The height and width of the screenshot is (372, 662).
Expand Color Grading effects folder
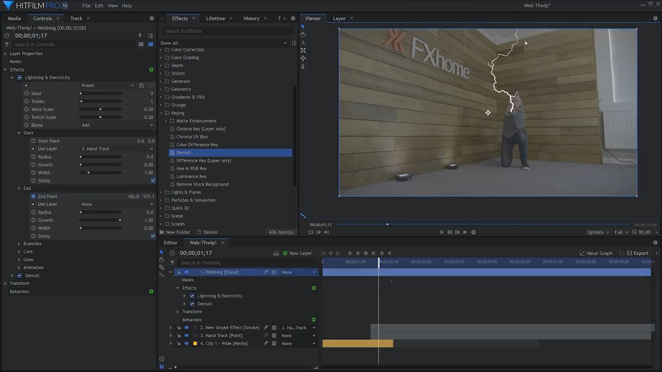(161, 57)
